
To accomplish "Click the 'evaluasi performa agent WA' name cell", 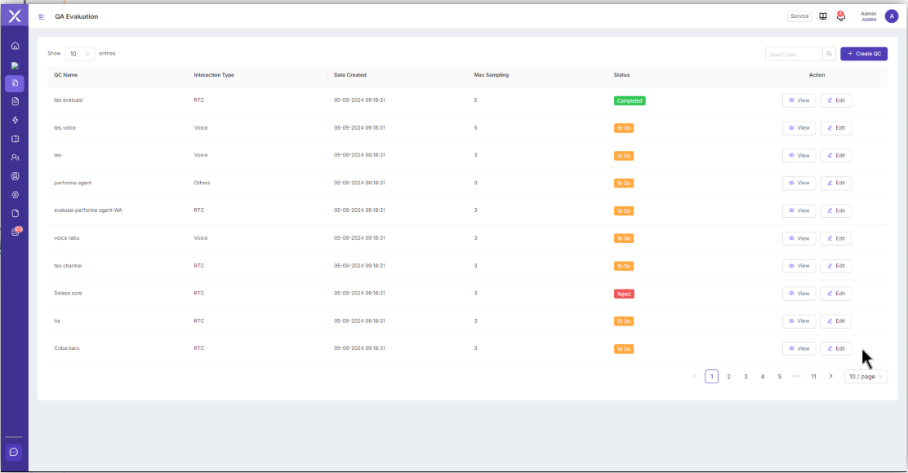I will (x=88, y=210).
